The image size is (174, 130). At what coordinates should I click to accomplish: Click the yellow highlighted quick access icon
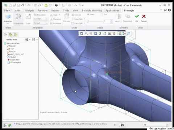click(46, 5)
